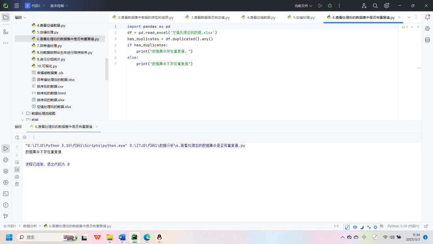The width and height of the screenshot is (433, 244).
Task: Open the 版本控制 dropdown
Action: click(59, 6)
